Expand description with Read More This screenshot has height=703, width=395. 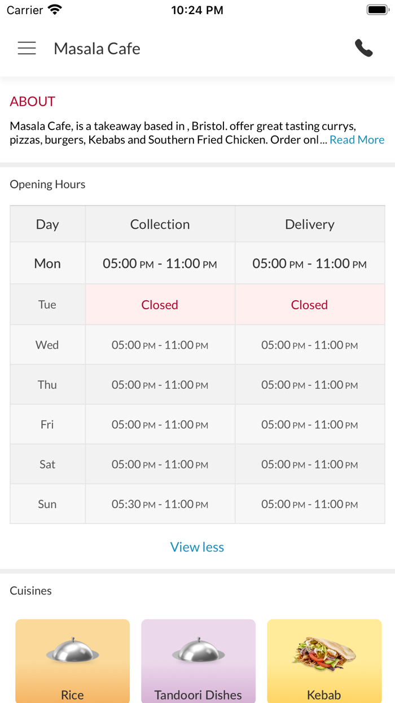(x=357, y=140)
